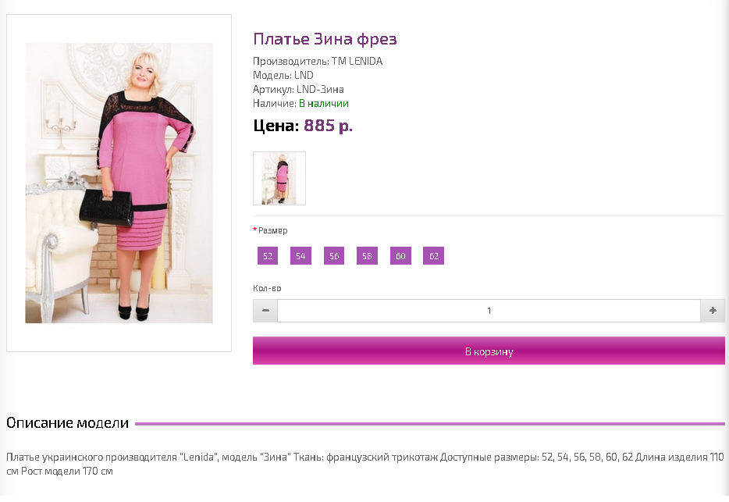The image size is (729, 502).
Task: Click the product description paragraph text
Action: coord(365,464)
